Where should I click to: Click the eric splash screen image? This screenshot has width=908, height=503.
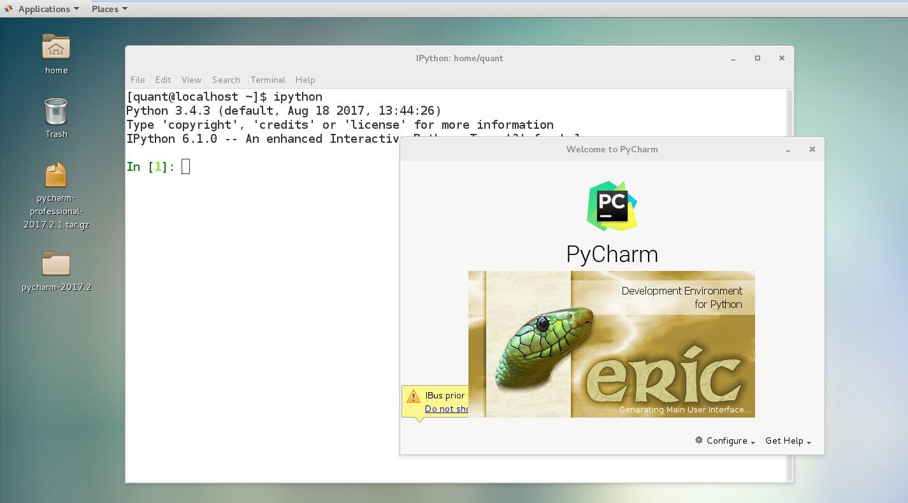pyautogui.click(x=612, y=344)
